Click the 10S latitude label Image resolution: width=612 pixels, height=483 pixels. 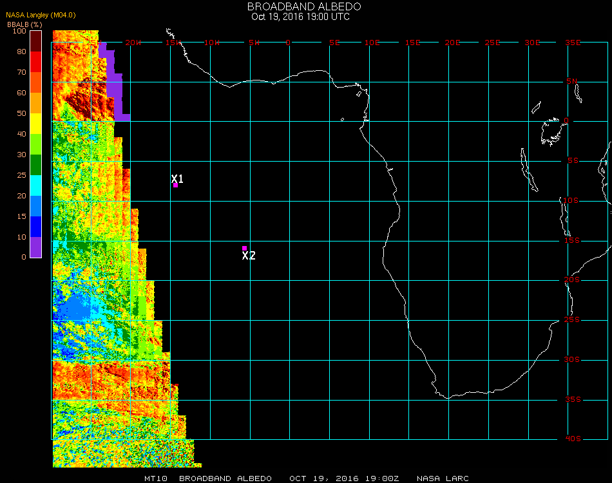pos(571,200)
